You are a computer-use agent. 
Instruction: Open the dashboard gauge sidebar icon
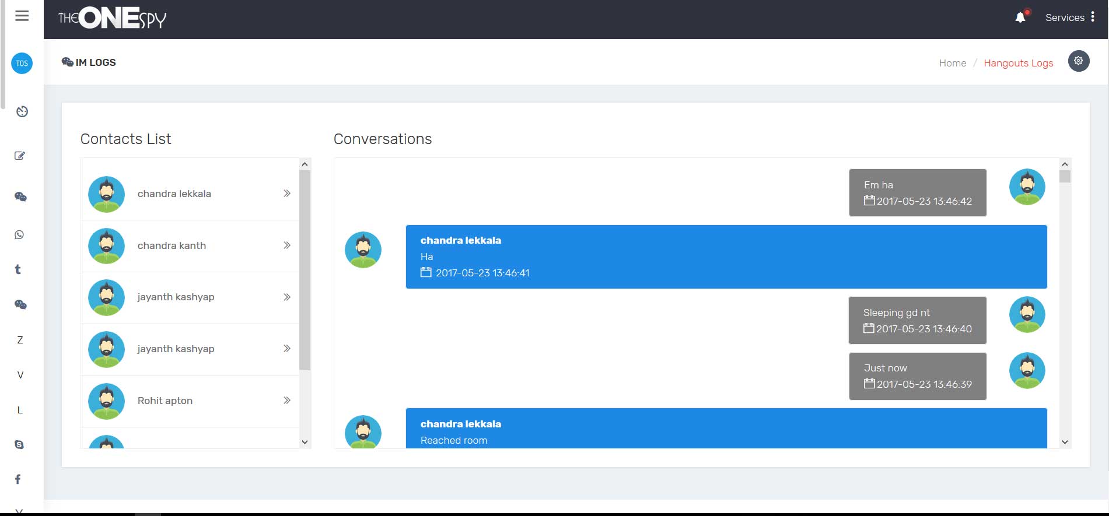[x=22, y=111]
